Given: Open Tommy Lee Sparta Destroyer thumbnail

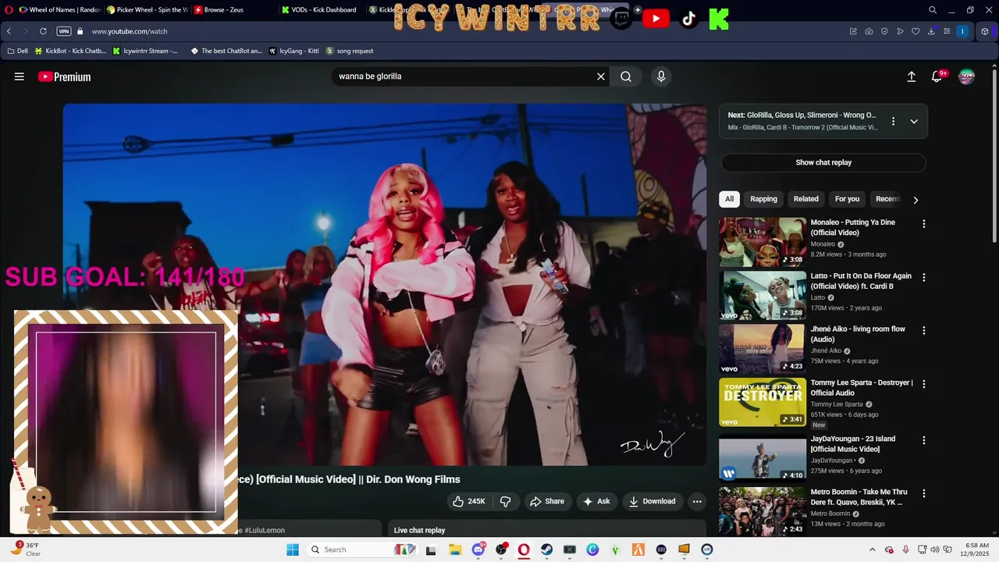Looking at the screenshot, I should click(x=763, y=402).
